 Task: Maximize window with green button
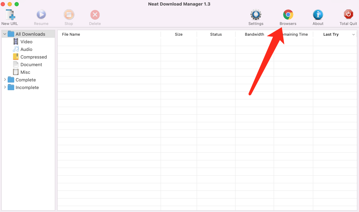pos(17,4)
